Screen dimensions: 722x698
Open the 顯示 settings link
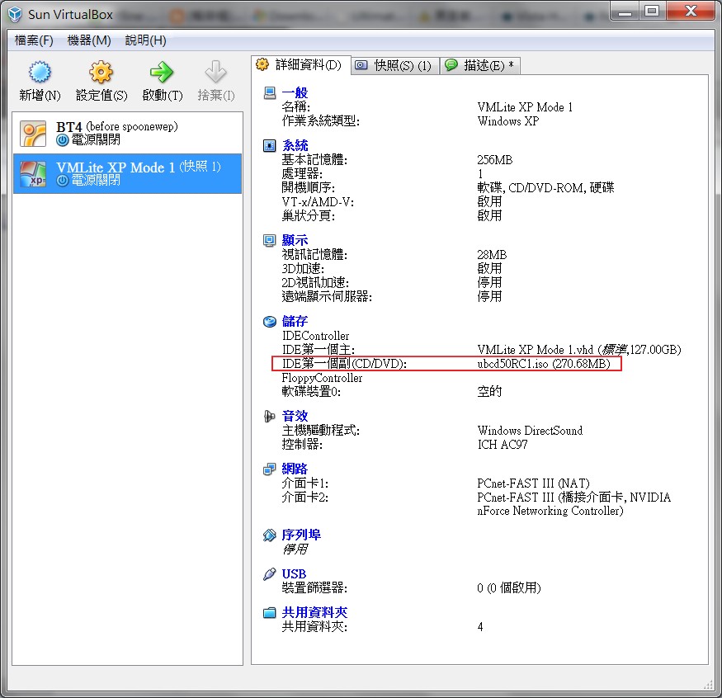pos(295,240)
